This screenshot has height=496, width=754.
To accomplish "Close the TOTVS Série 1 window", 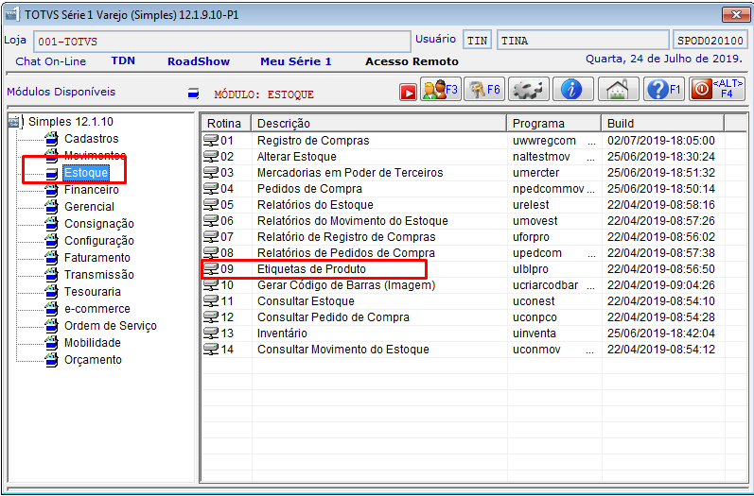I will 736,15.
